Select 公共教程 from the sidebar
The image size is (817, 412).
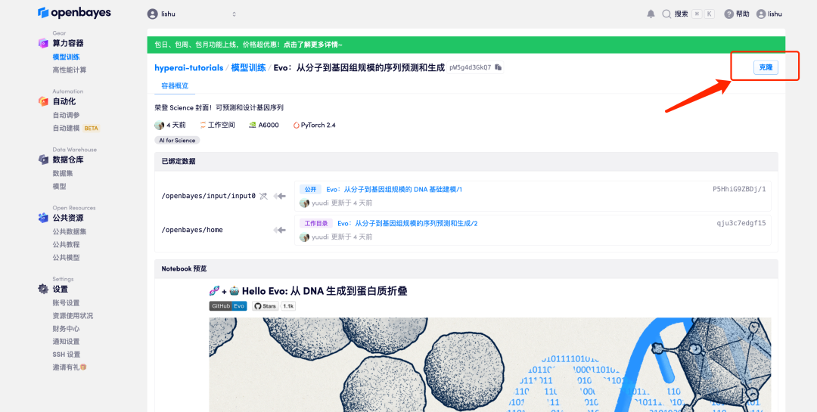point(66,244)
